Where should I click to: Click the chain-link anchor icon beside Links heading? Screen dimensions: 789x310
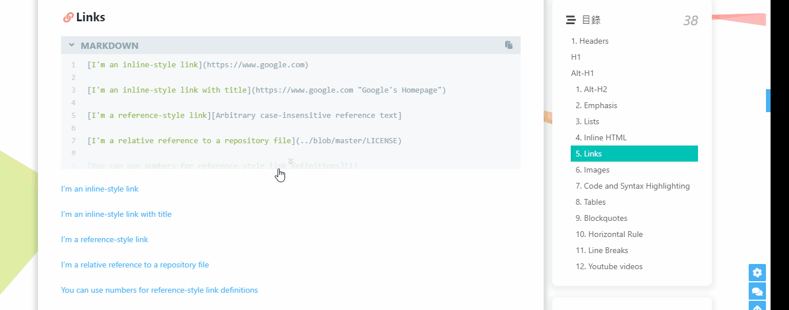pyautogui.click(x=68, y=18)
